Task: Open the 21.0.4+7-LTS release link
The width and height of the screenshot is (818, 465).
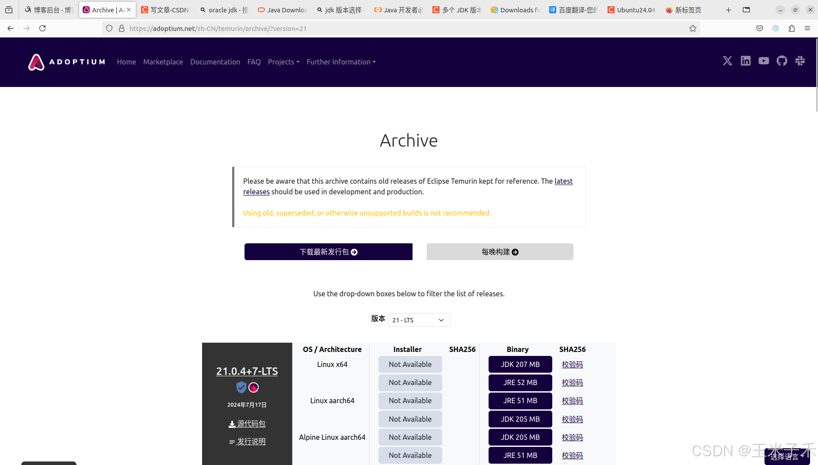Action: 247,371
